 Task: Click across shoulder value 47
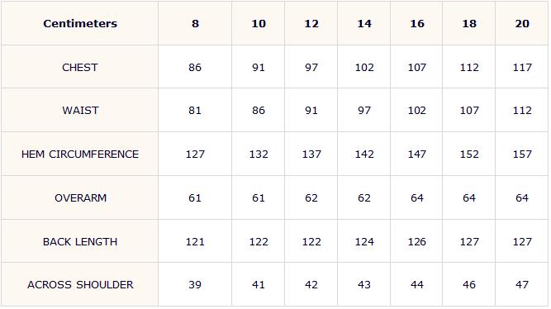pos(522,284)
